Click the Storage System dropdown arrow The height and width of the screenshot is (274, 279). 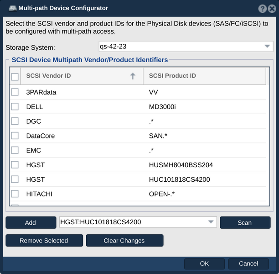[x=267, y=46]
